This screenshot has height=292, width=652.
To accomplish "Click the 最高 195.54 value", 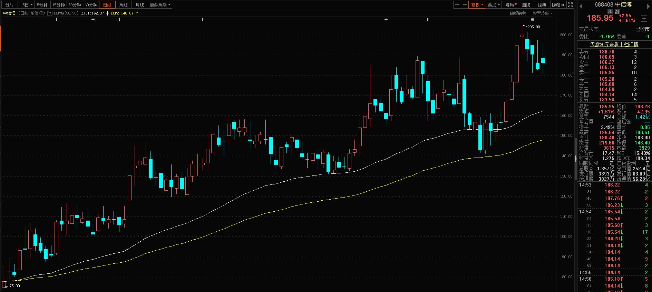I will (x=607, y=133).
